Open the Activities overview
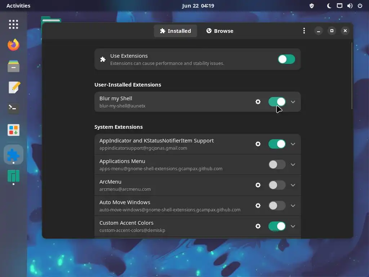Screen dimensions: 369x277 click(18, 6)
